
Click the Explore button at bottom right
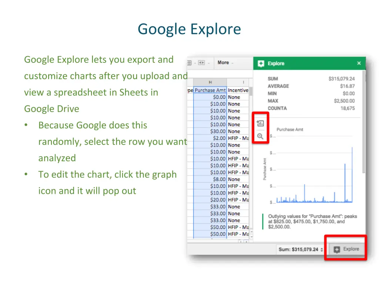(346, 249)
